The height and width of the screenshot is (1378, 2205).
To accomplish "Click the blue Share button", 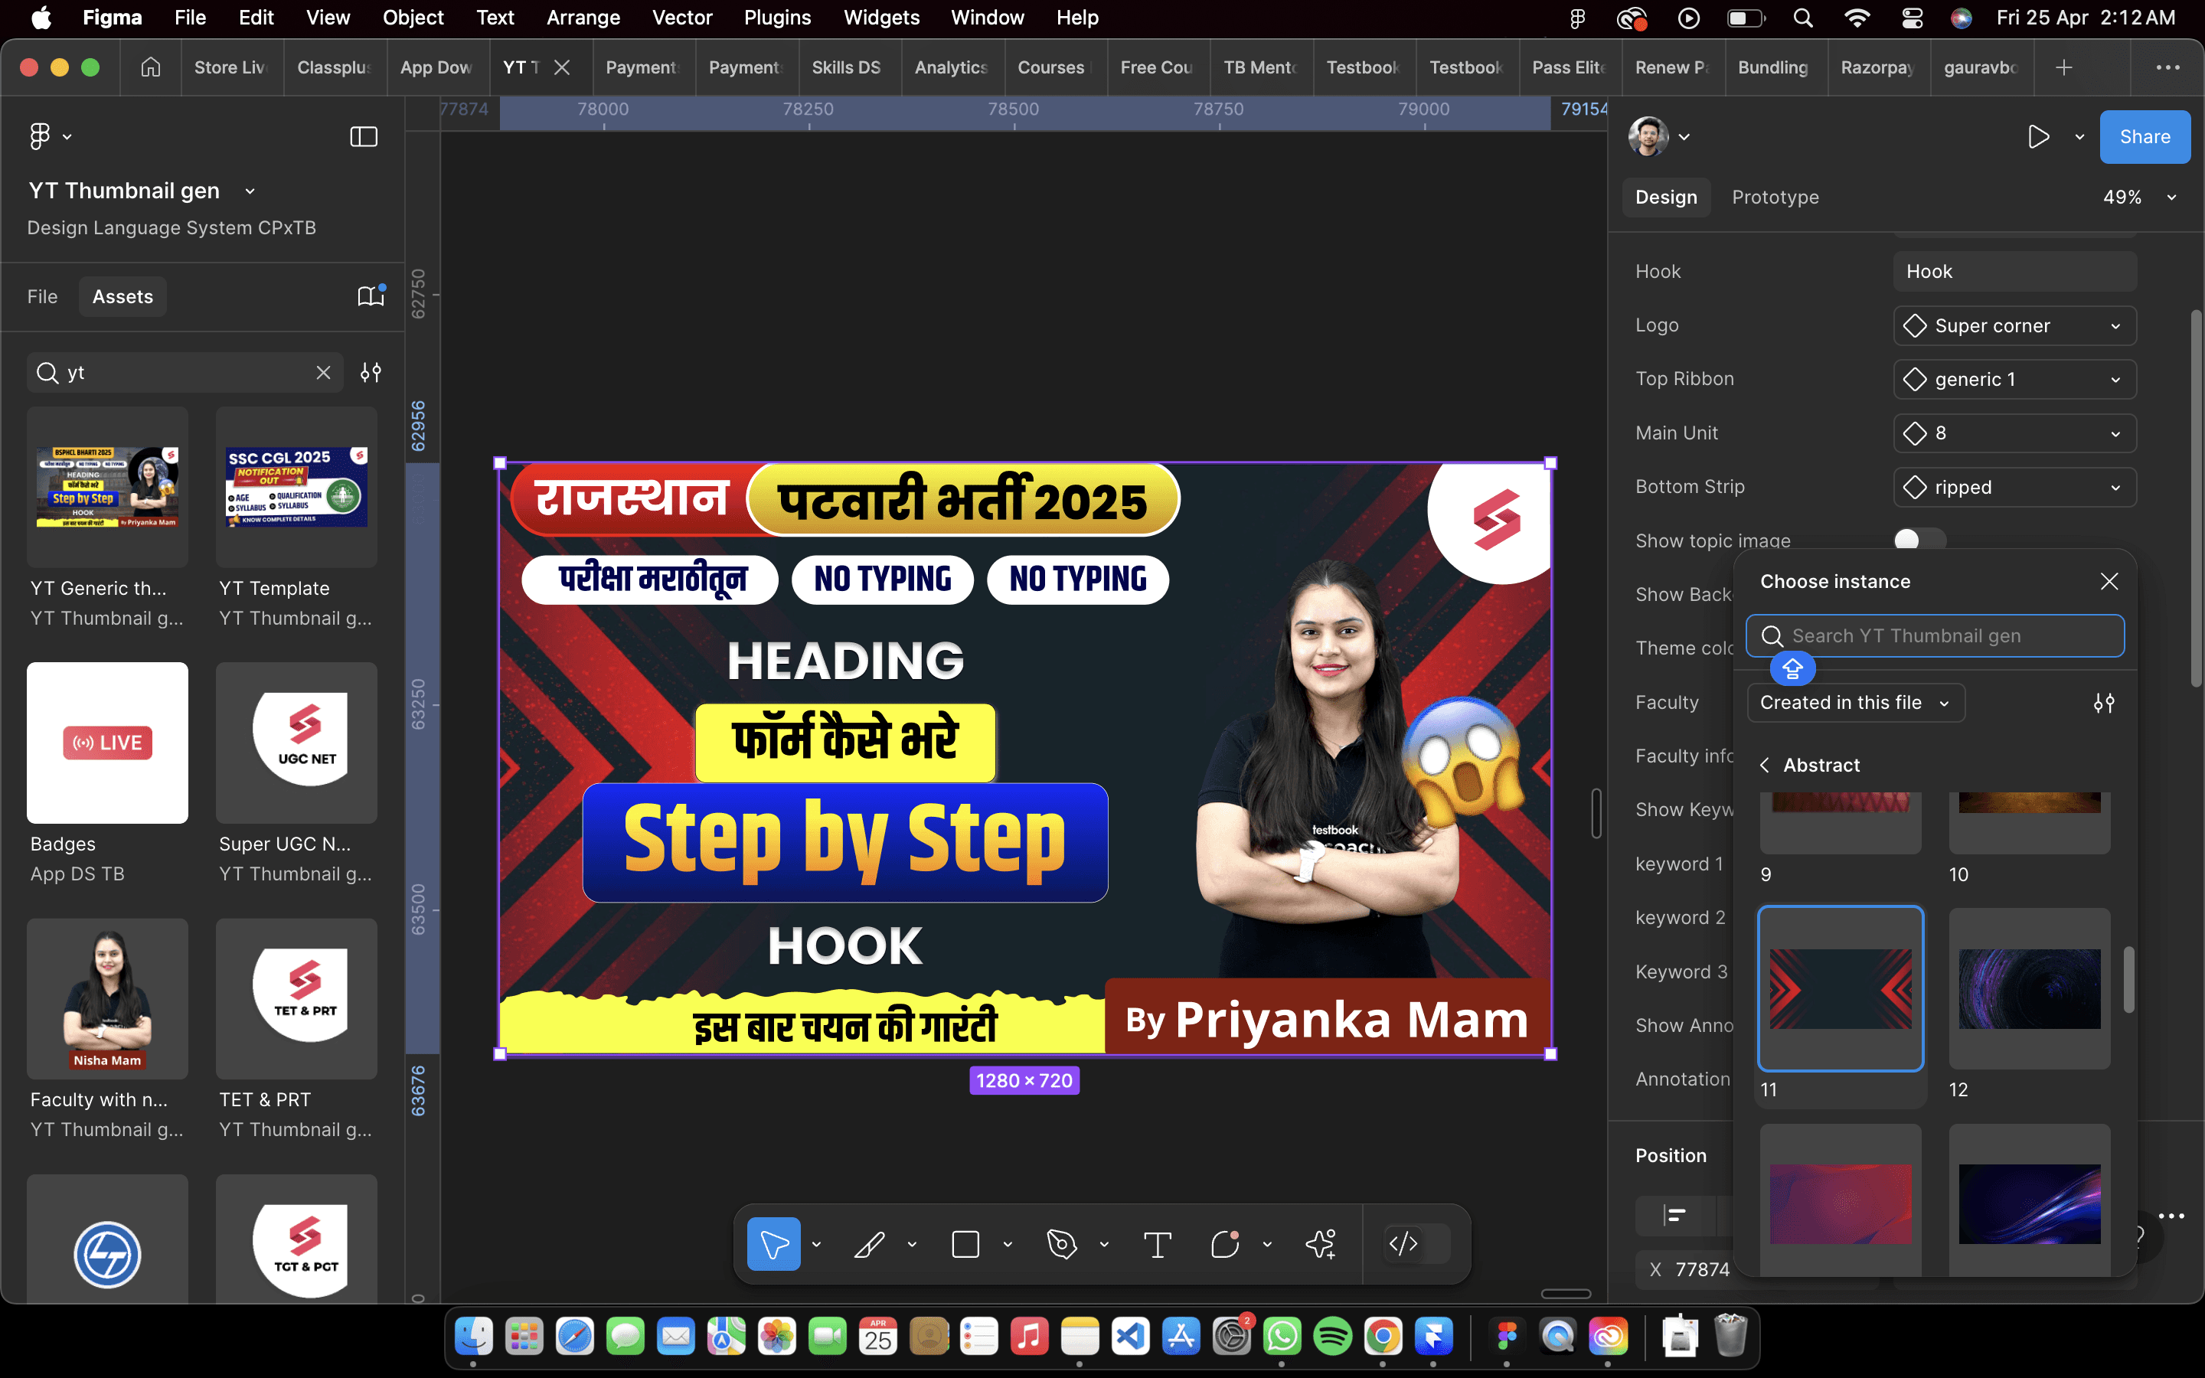I will coord(2143,137).
